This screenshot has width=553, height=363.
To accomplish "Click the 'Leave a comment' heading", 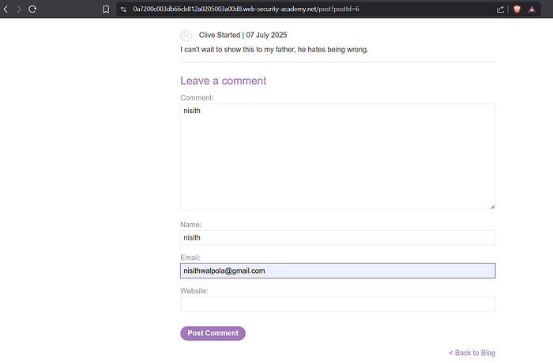I will (x=224, y=81).
